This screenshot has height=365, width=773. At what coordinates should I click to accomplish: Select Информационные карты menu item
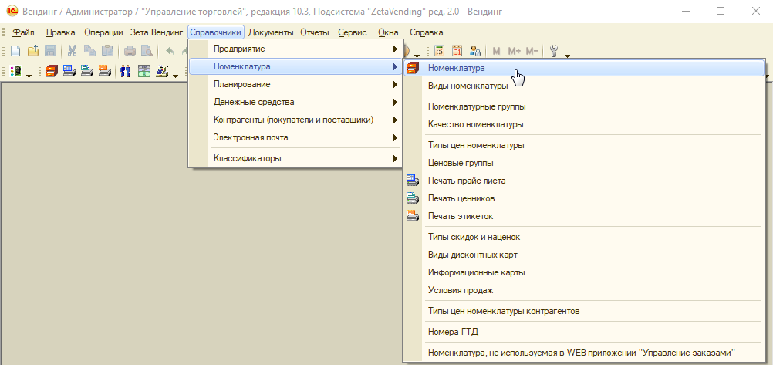click(584, 272)
